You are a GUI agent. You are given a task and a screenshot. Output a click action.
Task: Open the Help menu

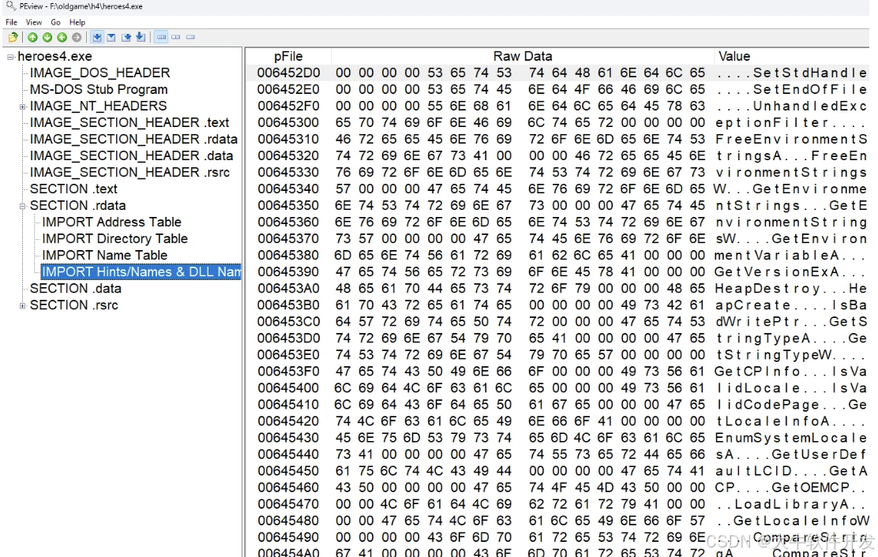click(77, 22)
